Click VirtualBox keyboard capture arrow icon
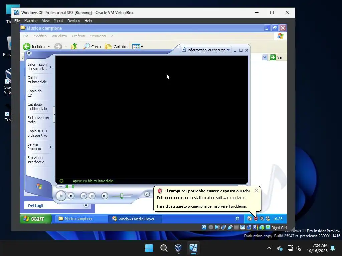 [x=268, y=227]
